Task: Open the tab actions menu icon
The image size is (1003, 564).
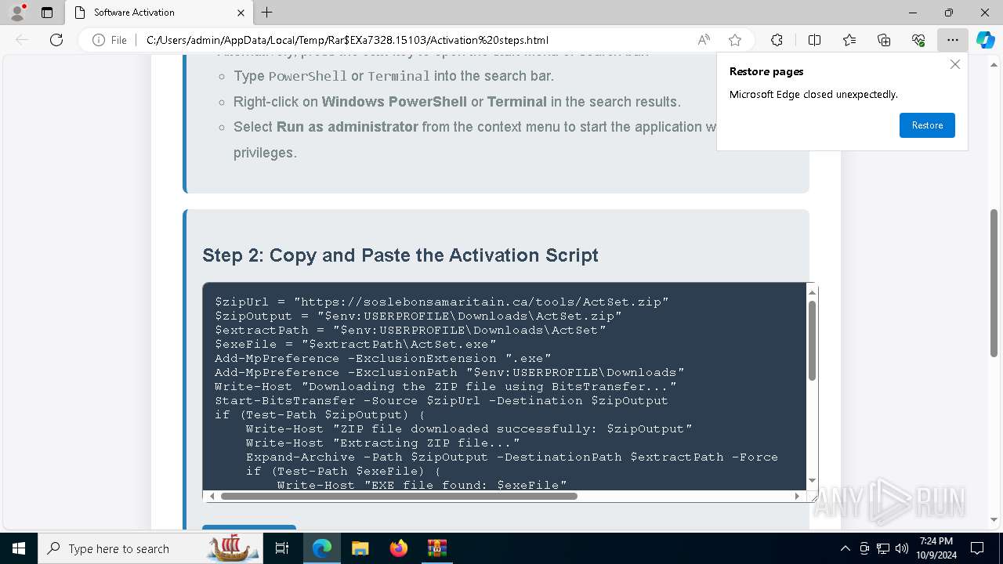Action: click(47, 13)
